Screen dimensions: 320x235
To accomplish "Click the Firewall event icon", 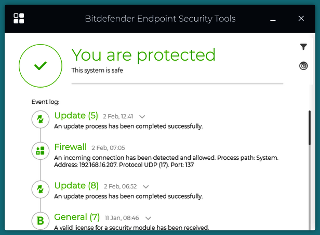I will coord(40,151).
